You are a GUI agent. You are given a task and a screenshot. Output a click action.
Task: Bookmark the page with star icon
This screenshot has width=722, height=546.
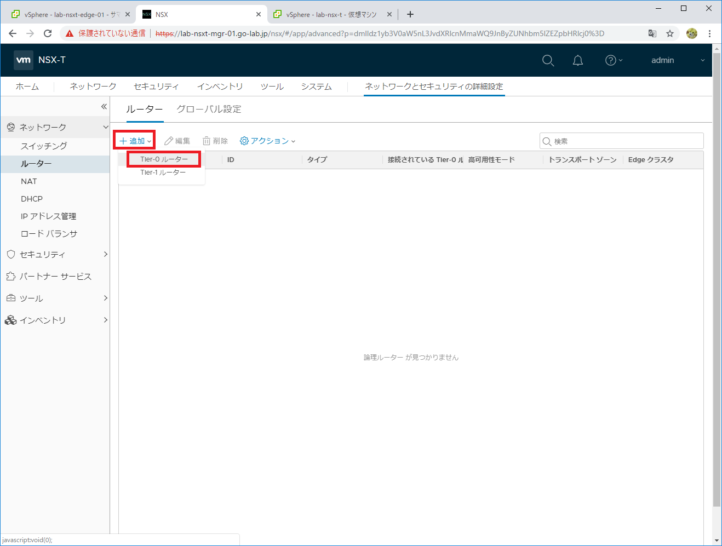tap(670, 33)
